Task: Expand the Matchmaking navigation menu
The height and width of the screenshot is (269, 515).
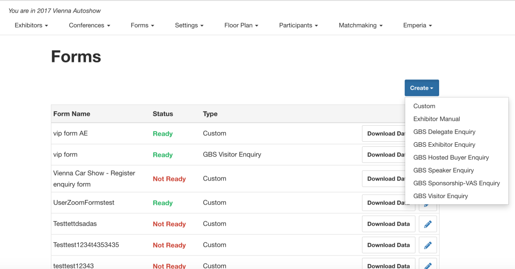Action: [x=360, y=25]
